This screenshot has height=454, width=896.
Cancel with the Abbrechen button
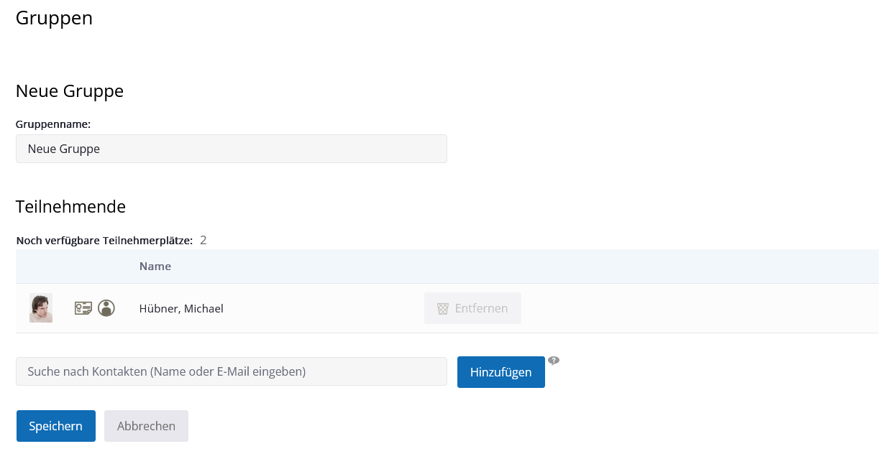(146, 426)
